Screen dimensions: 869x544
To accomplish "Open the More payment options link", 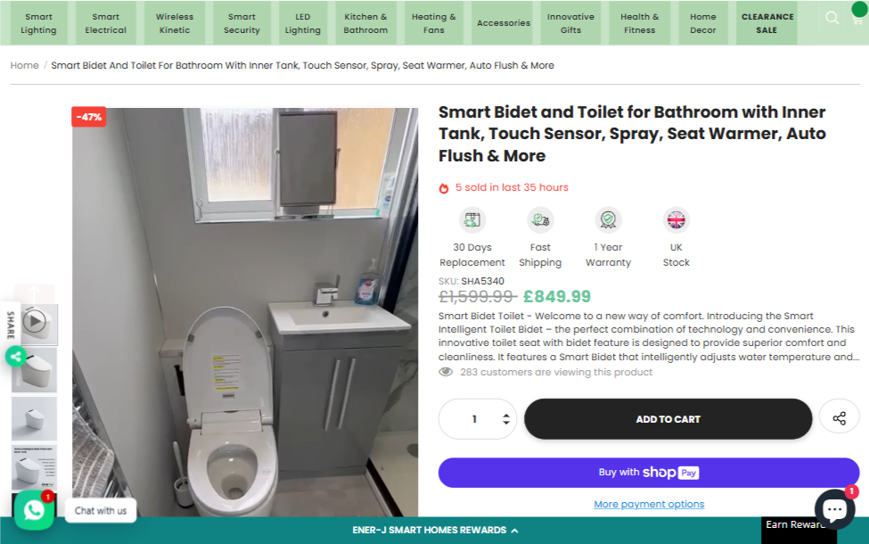I will tap(649, 504).
